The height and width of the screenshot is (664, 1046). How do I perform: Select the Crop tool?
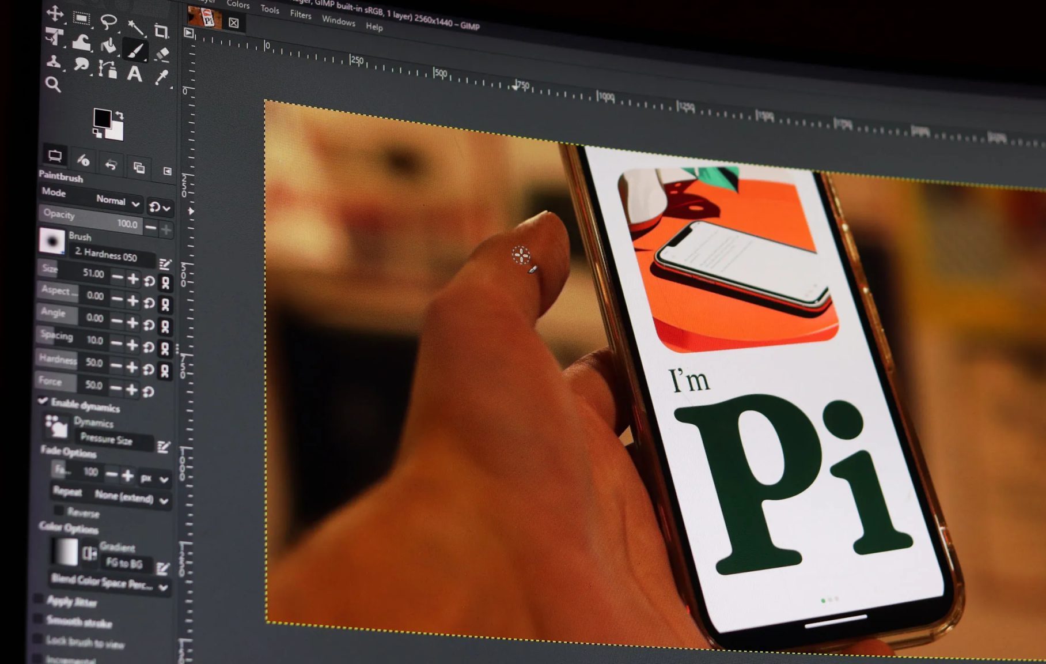(162, 30)
